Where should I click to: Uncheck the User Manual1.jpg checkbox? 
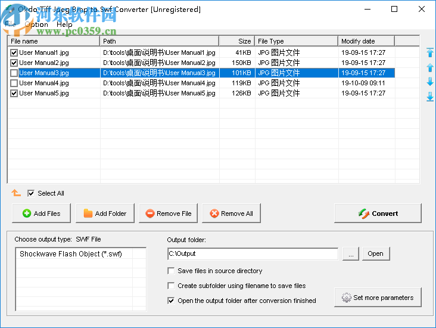14,52
